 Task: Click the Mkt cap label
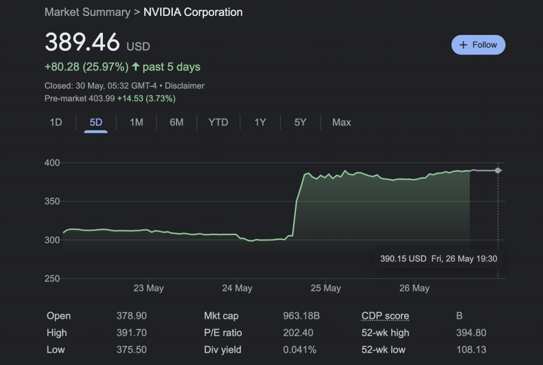tap(221, 316)
